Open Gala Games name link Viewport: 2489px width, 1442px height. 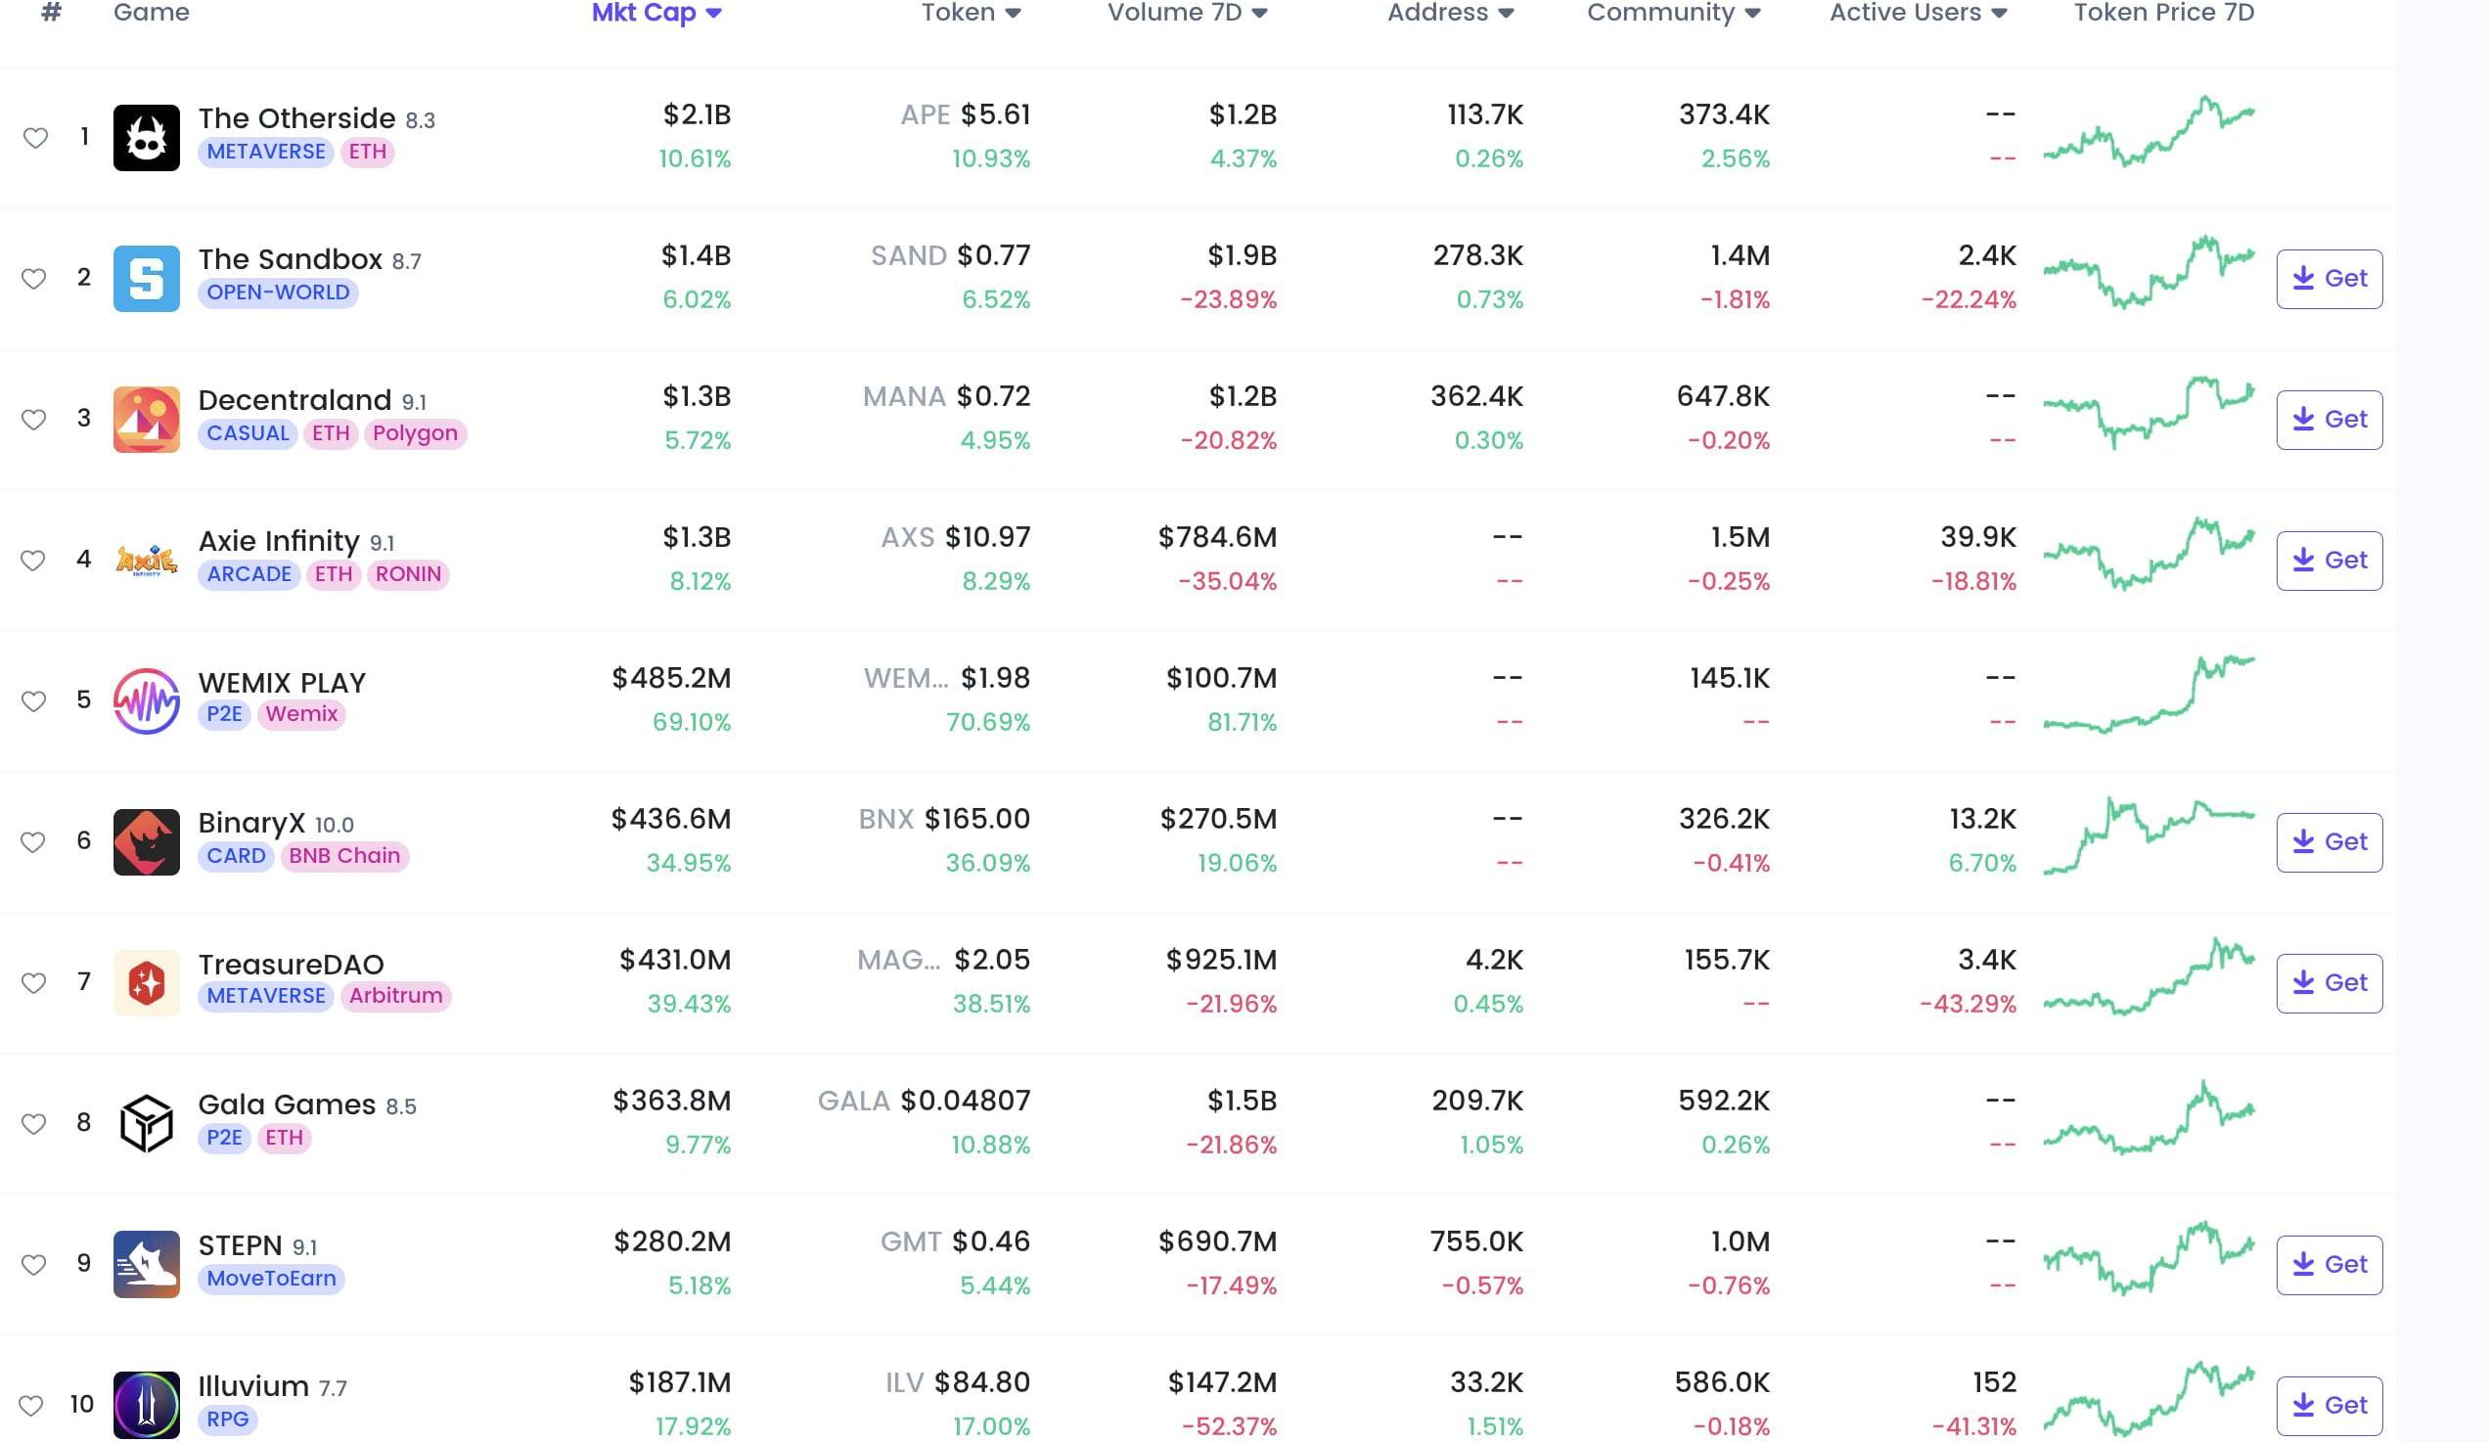coord(287,1104)
